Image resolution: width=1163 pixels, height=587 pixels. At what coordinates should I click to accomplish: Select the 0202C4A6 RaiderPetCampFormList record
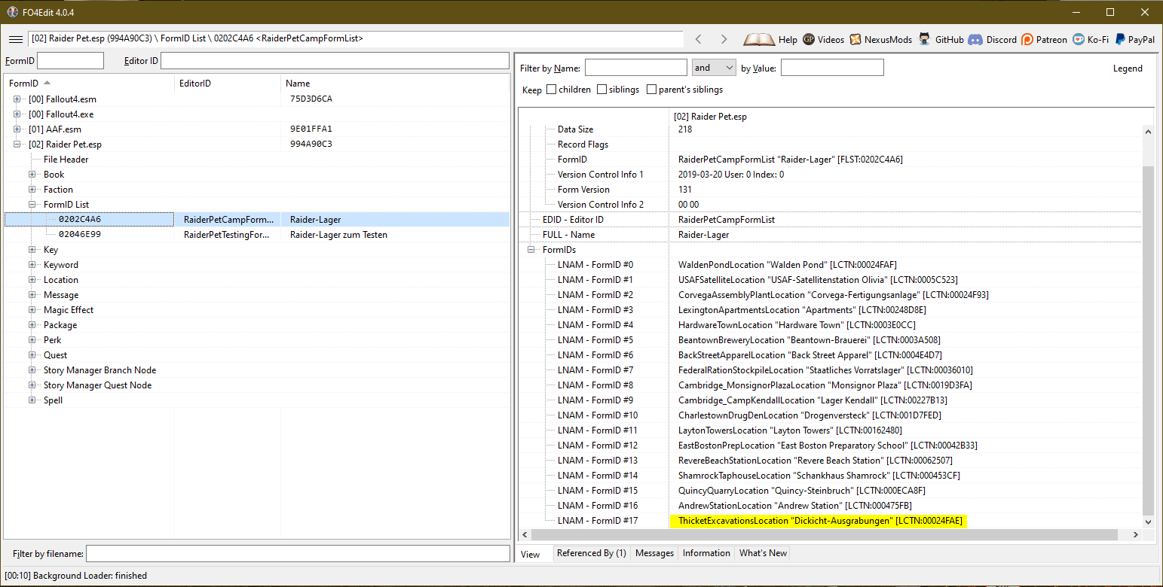tap(257, 220)
